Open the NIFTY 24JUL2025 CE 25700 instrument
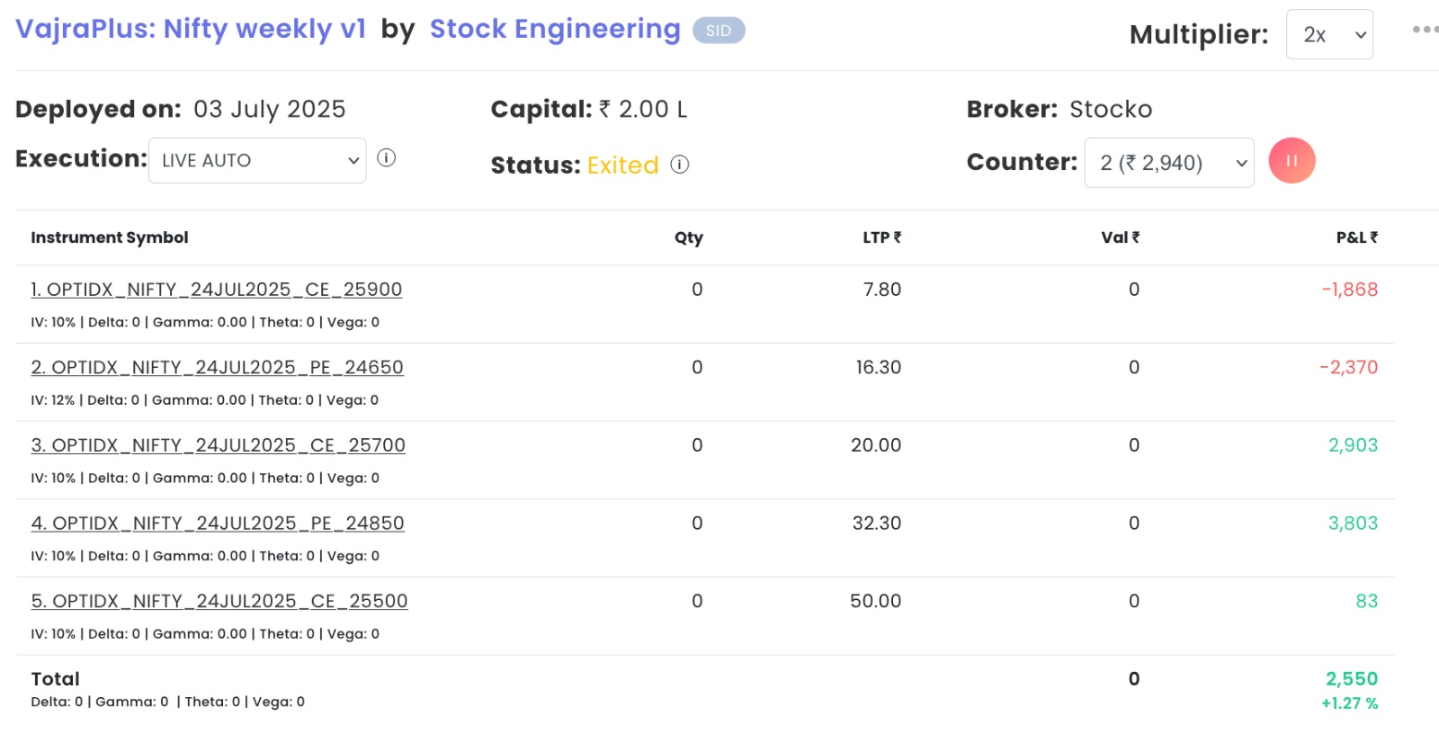The image size is (1439, 734). click(x=218, y=445)
